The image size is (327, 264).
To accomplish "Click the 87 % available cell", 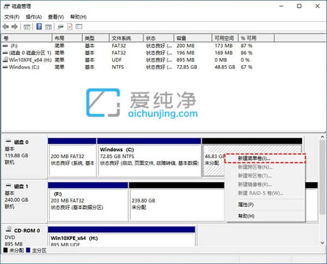I will (246, 46).
